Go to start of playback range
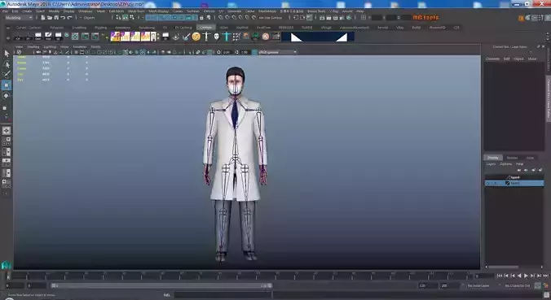Screen dimensions: 551x300 (x=500, y=276)
